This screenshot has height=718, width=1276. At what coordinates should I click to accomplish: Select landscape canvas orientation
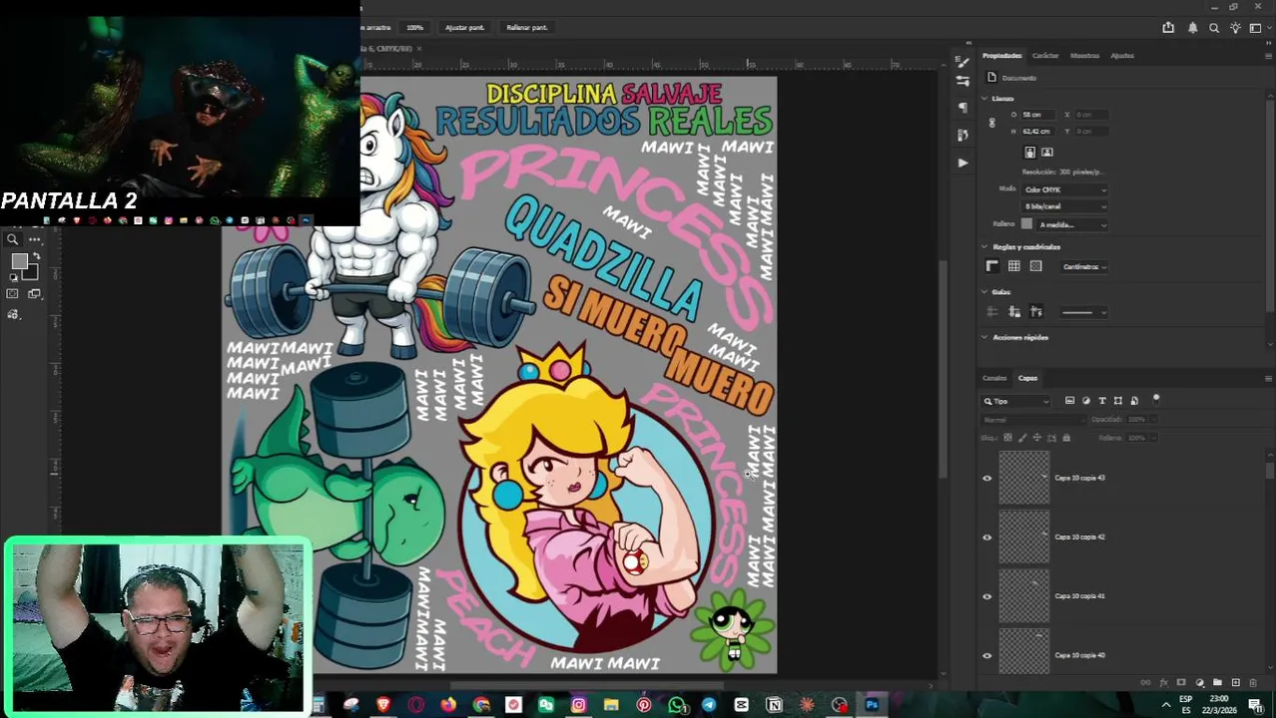1047,153
